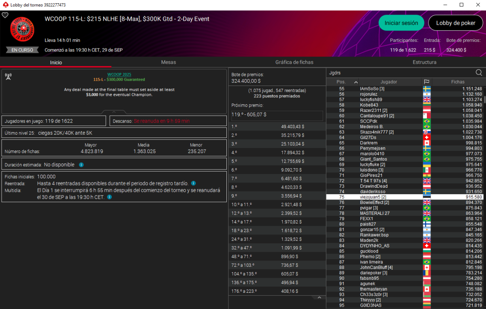Viewport: 486px width, 309px height.
Task: Click the search magnifier in players panel
Action: point(479,73)
